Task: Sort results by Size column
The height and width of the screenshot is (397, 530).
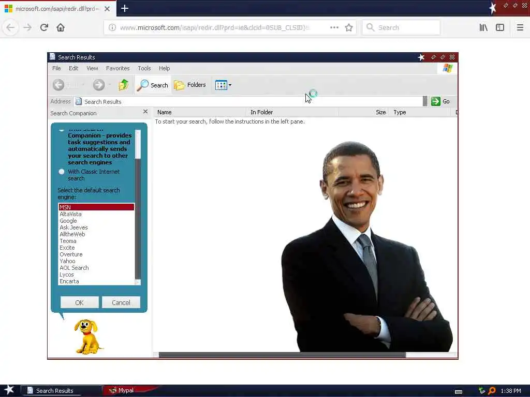Action: click(x=363, y=112)
